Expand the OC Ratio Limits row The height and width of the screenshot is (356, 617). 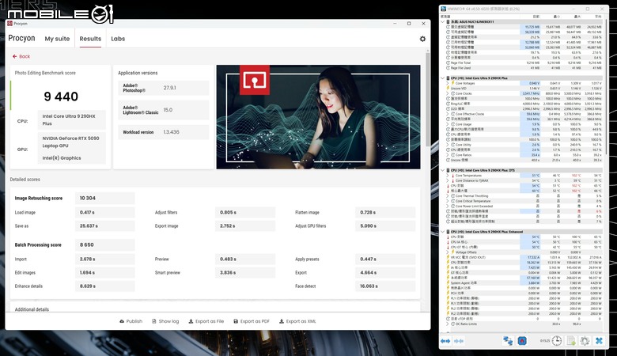[448, 324]
